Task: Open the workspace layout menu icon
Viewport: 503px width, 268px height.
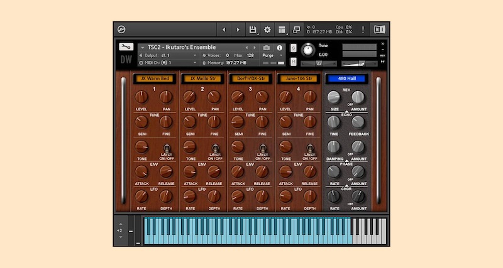Action: [282, 29]
